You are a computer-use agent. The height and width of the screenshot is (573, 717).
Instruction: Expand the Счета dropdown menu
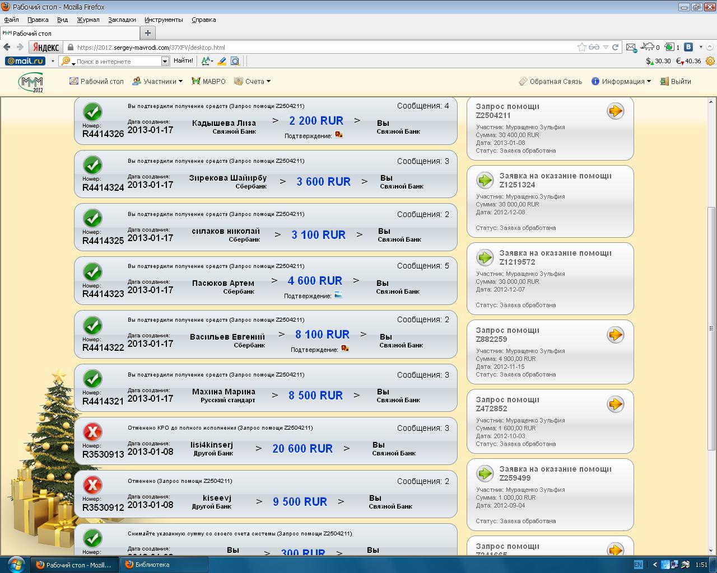pos(253,82)
